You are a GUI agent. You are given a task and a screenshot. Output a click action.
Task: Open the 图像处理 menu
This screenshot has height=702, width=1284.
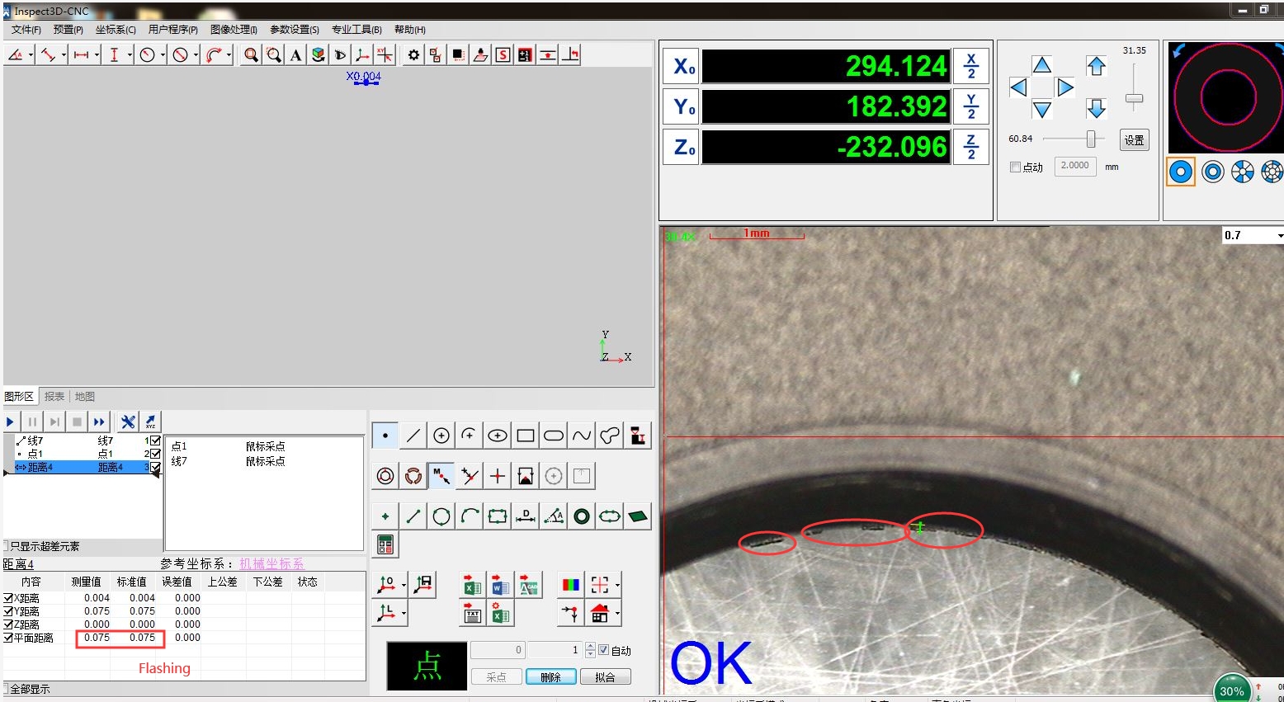(234, 30)
